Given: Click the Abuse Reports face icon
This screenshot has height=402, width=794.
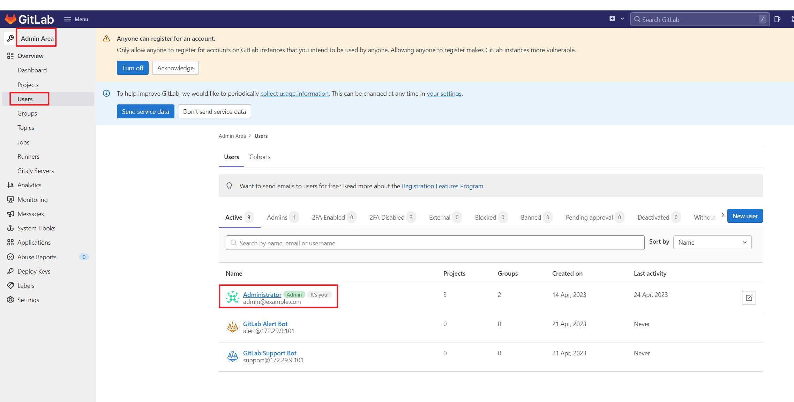Looking at the screenshot, I should [x=10, y=257].
